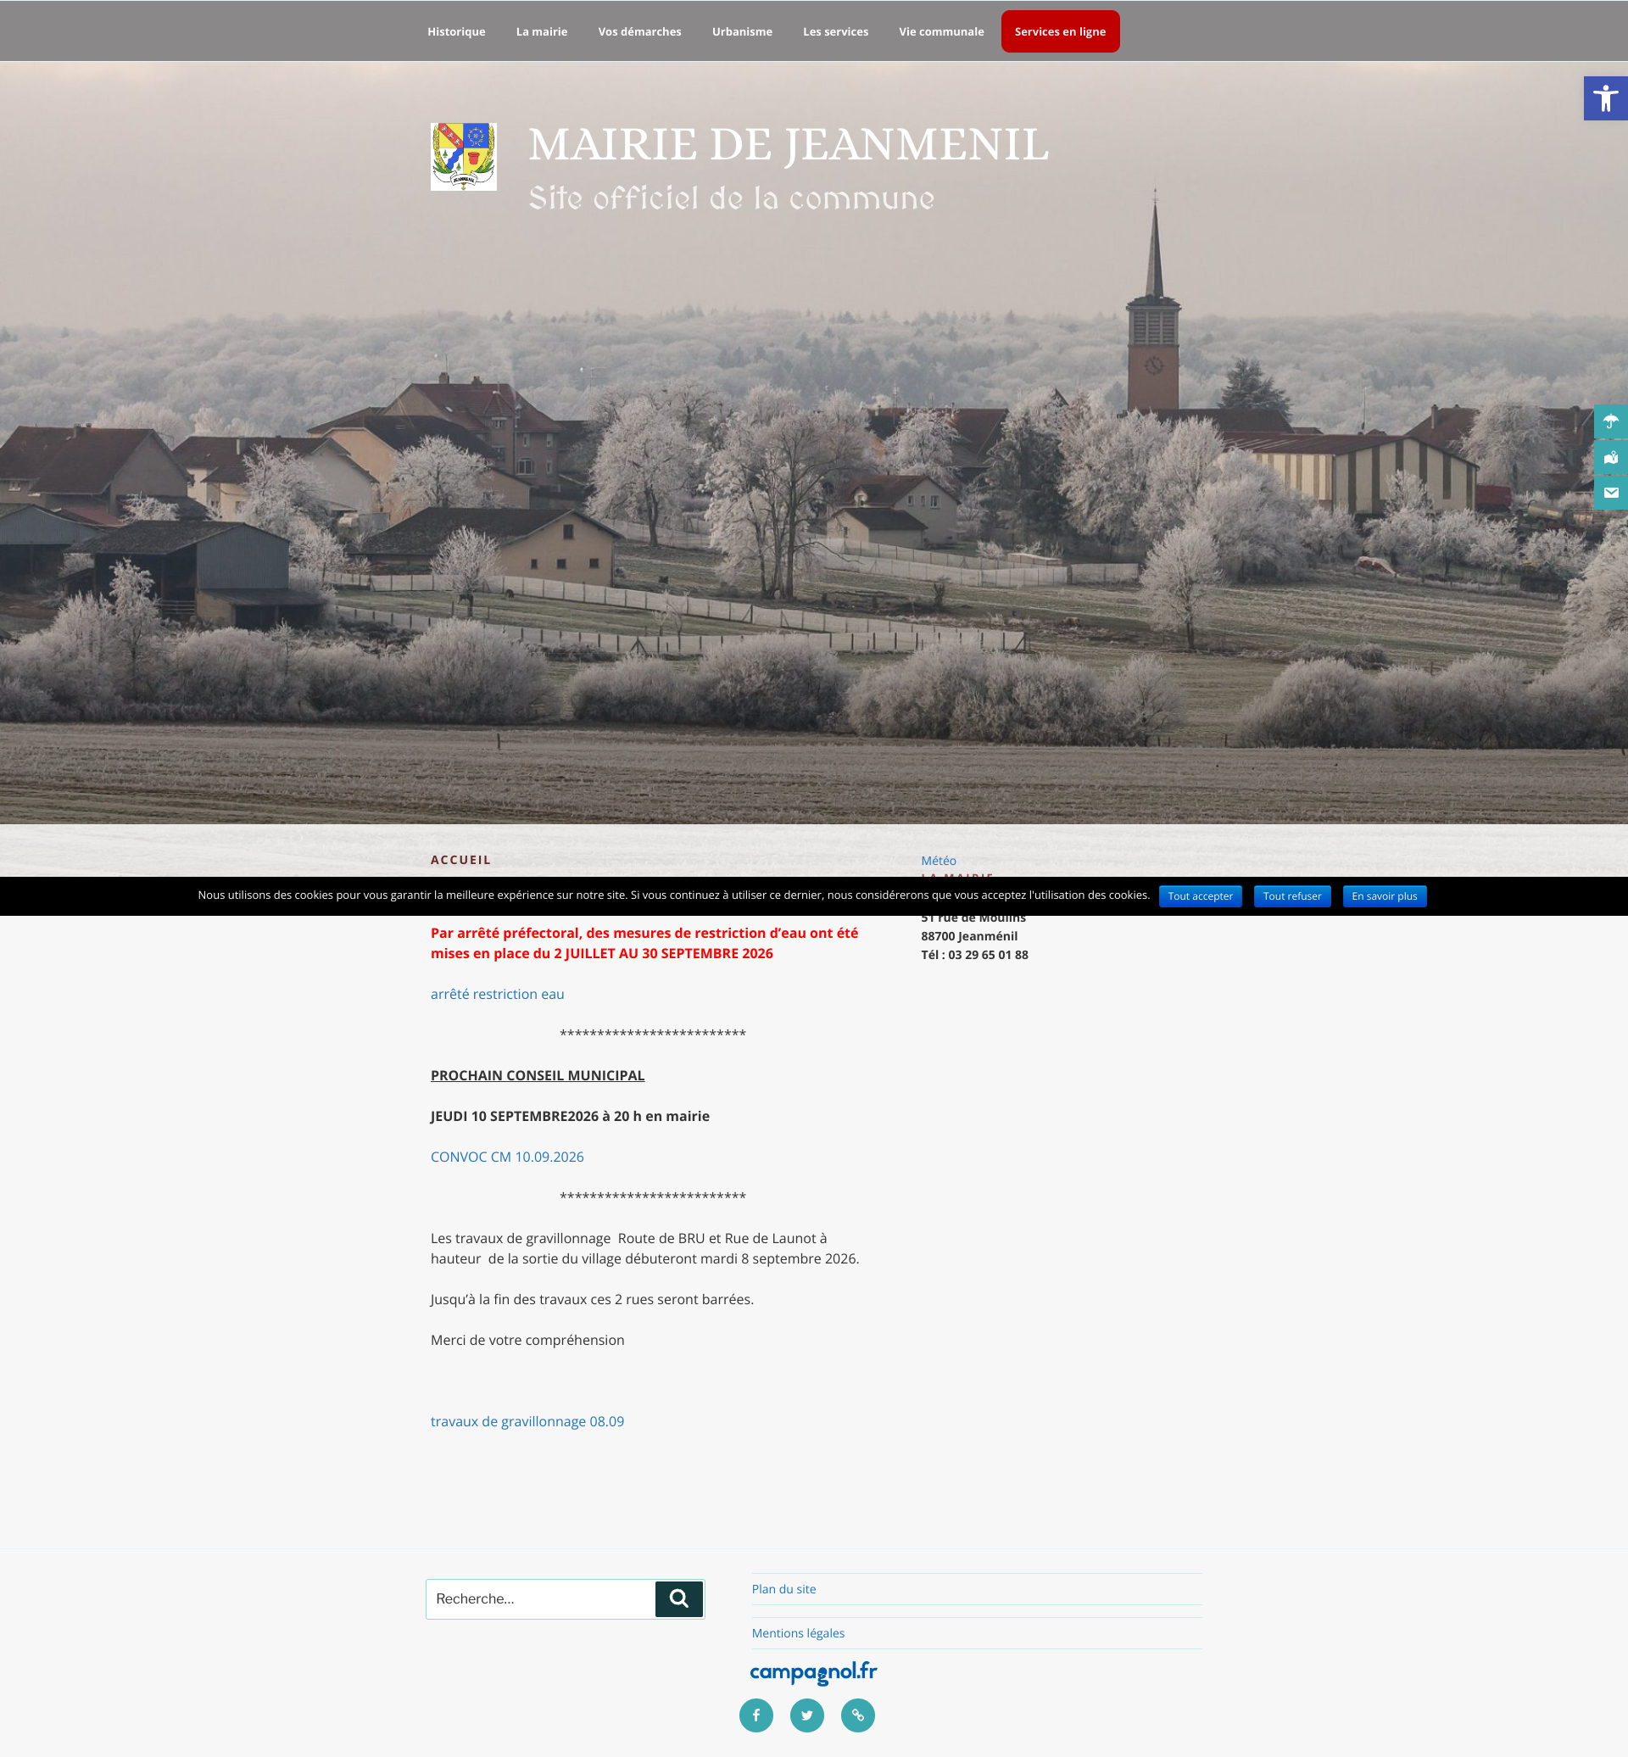
Task: Open the Vos démarches menu
Action: [x=639, y=31]
